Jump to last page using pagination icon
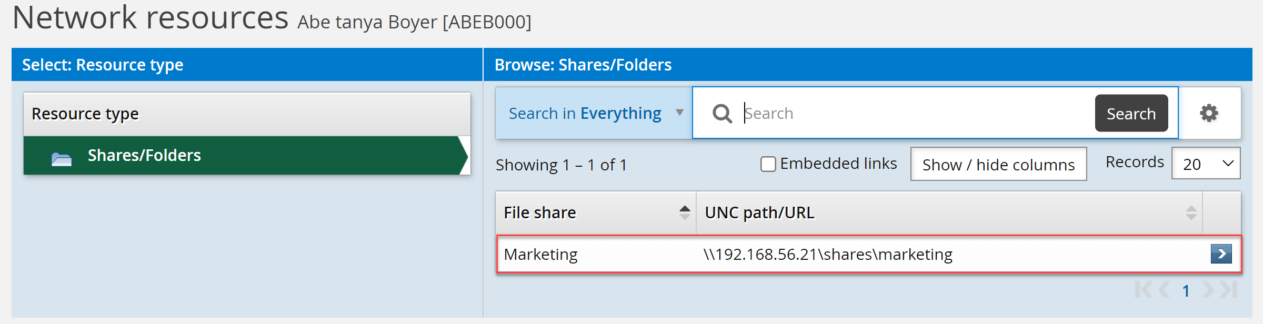 coord(1228,289)
